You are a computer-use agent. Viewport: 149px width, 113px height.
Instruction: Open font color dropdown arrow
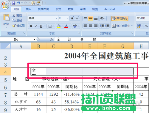tap(70, 26)
